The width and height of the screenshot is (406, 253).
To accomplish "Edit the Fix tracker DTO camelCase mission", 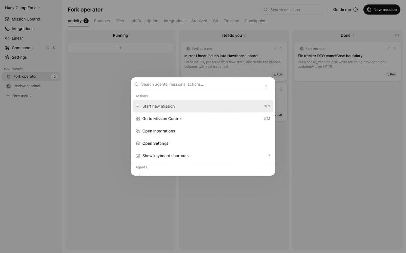I will (388, 49).
